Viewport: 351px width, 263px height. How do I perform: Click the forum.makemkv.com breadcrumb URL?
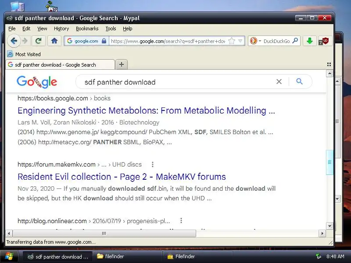79,164
